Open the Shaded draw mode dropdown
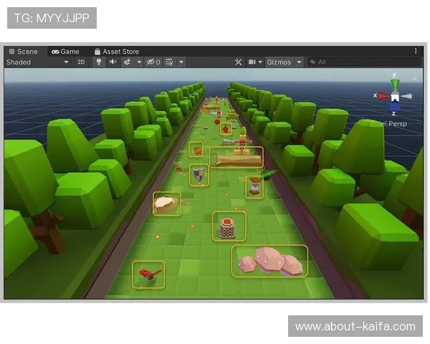Image resolution: width=430 pixels, height=344 pixels. [x=37, y=62]
